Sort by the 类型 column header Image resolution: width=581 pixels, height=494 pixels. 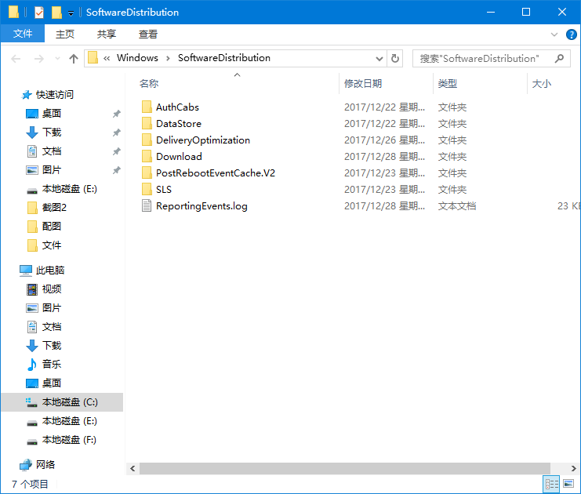click(447, 83)
